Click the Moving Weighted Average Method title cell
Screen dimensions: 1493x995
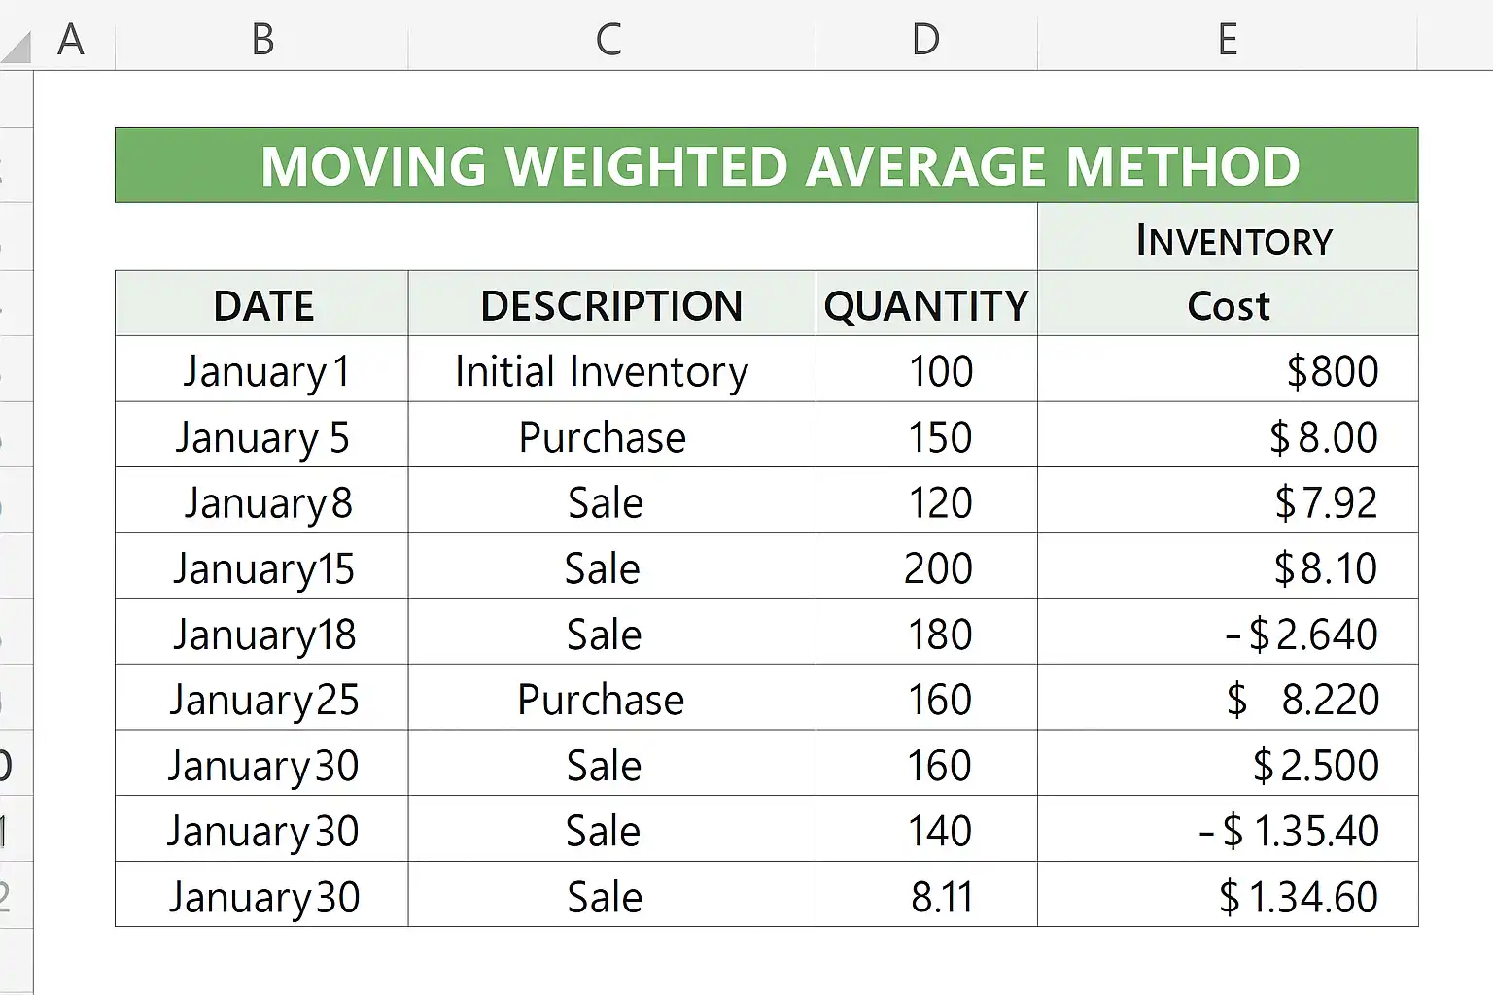(766, 165)
